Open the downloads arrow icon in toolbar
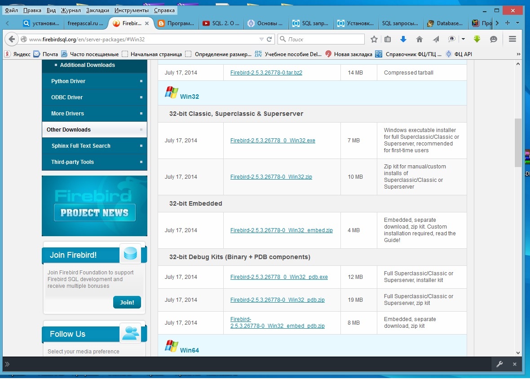This screenshot has height=379, width=530. pos(403,40)
